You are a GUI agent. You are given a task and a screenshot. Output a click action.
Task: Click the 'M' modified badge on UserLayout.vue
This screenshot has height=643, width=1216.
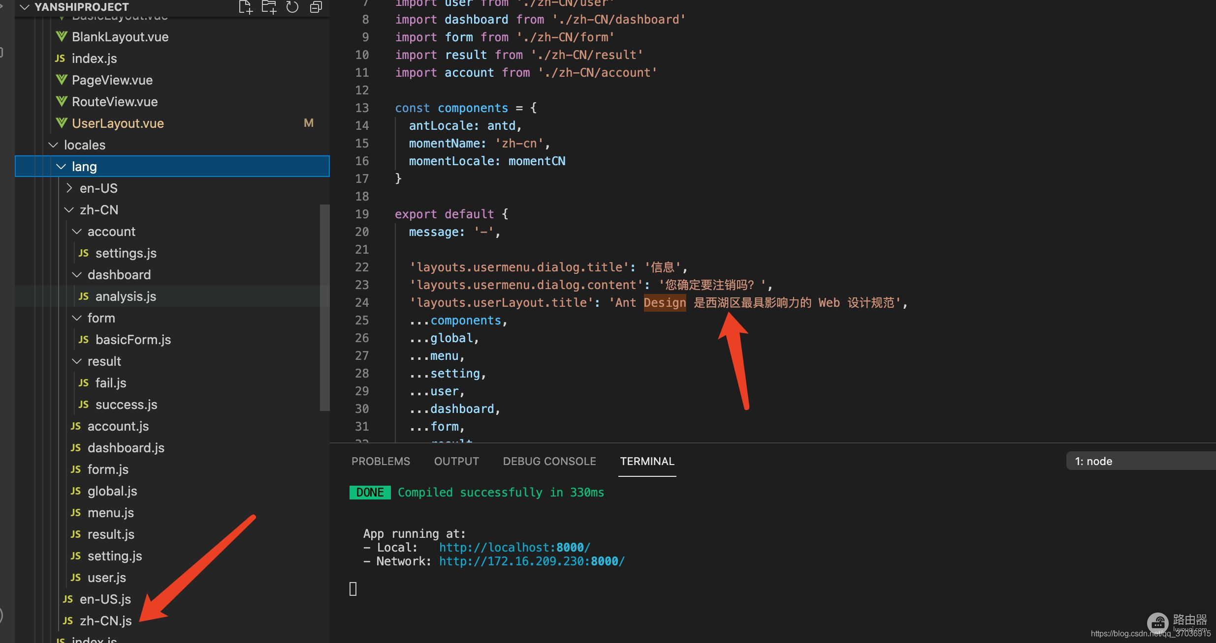(309, 123)
